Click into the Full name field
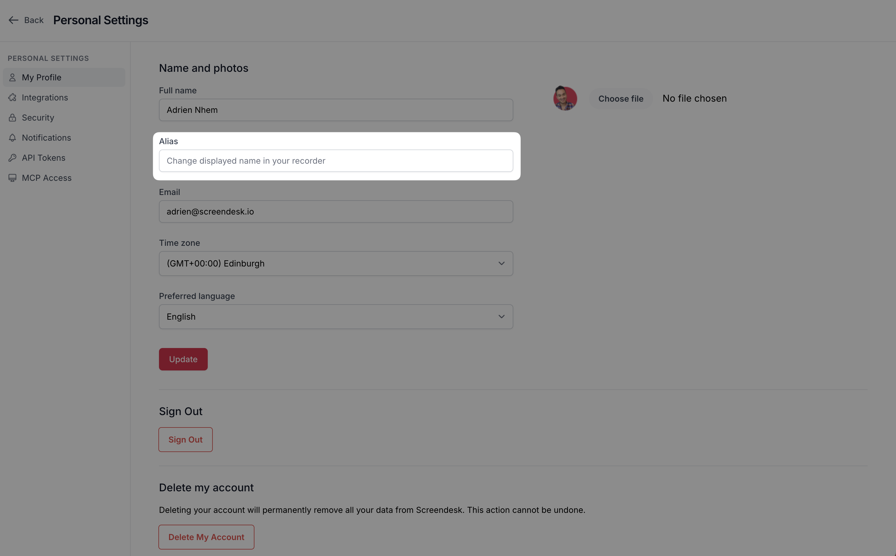This screenshot has width=896, height=556. click(x=335, y=110)
